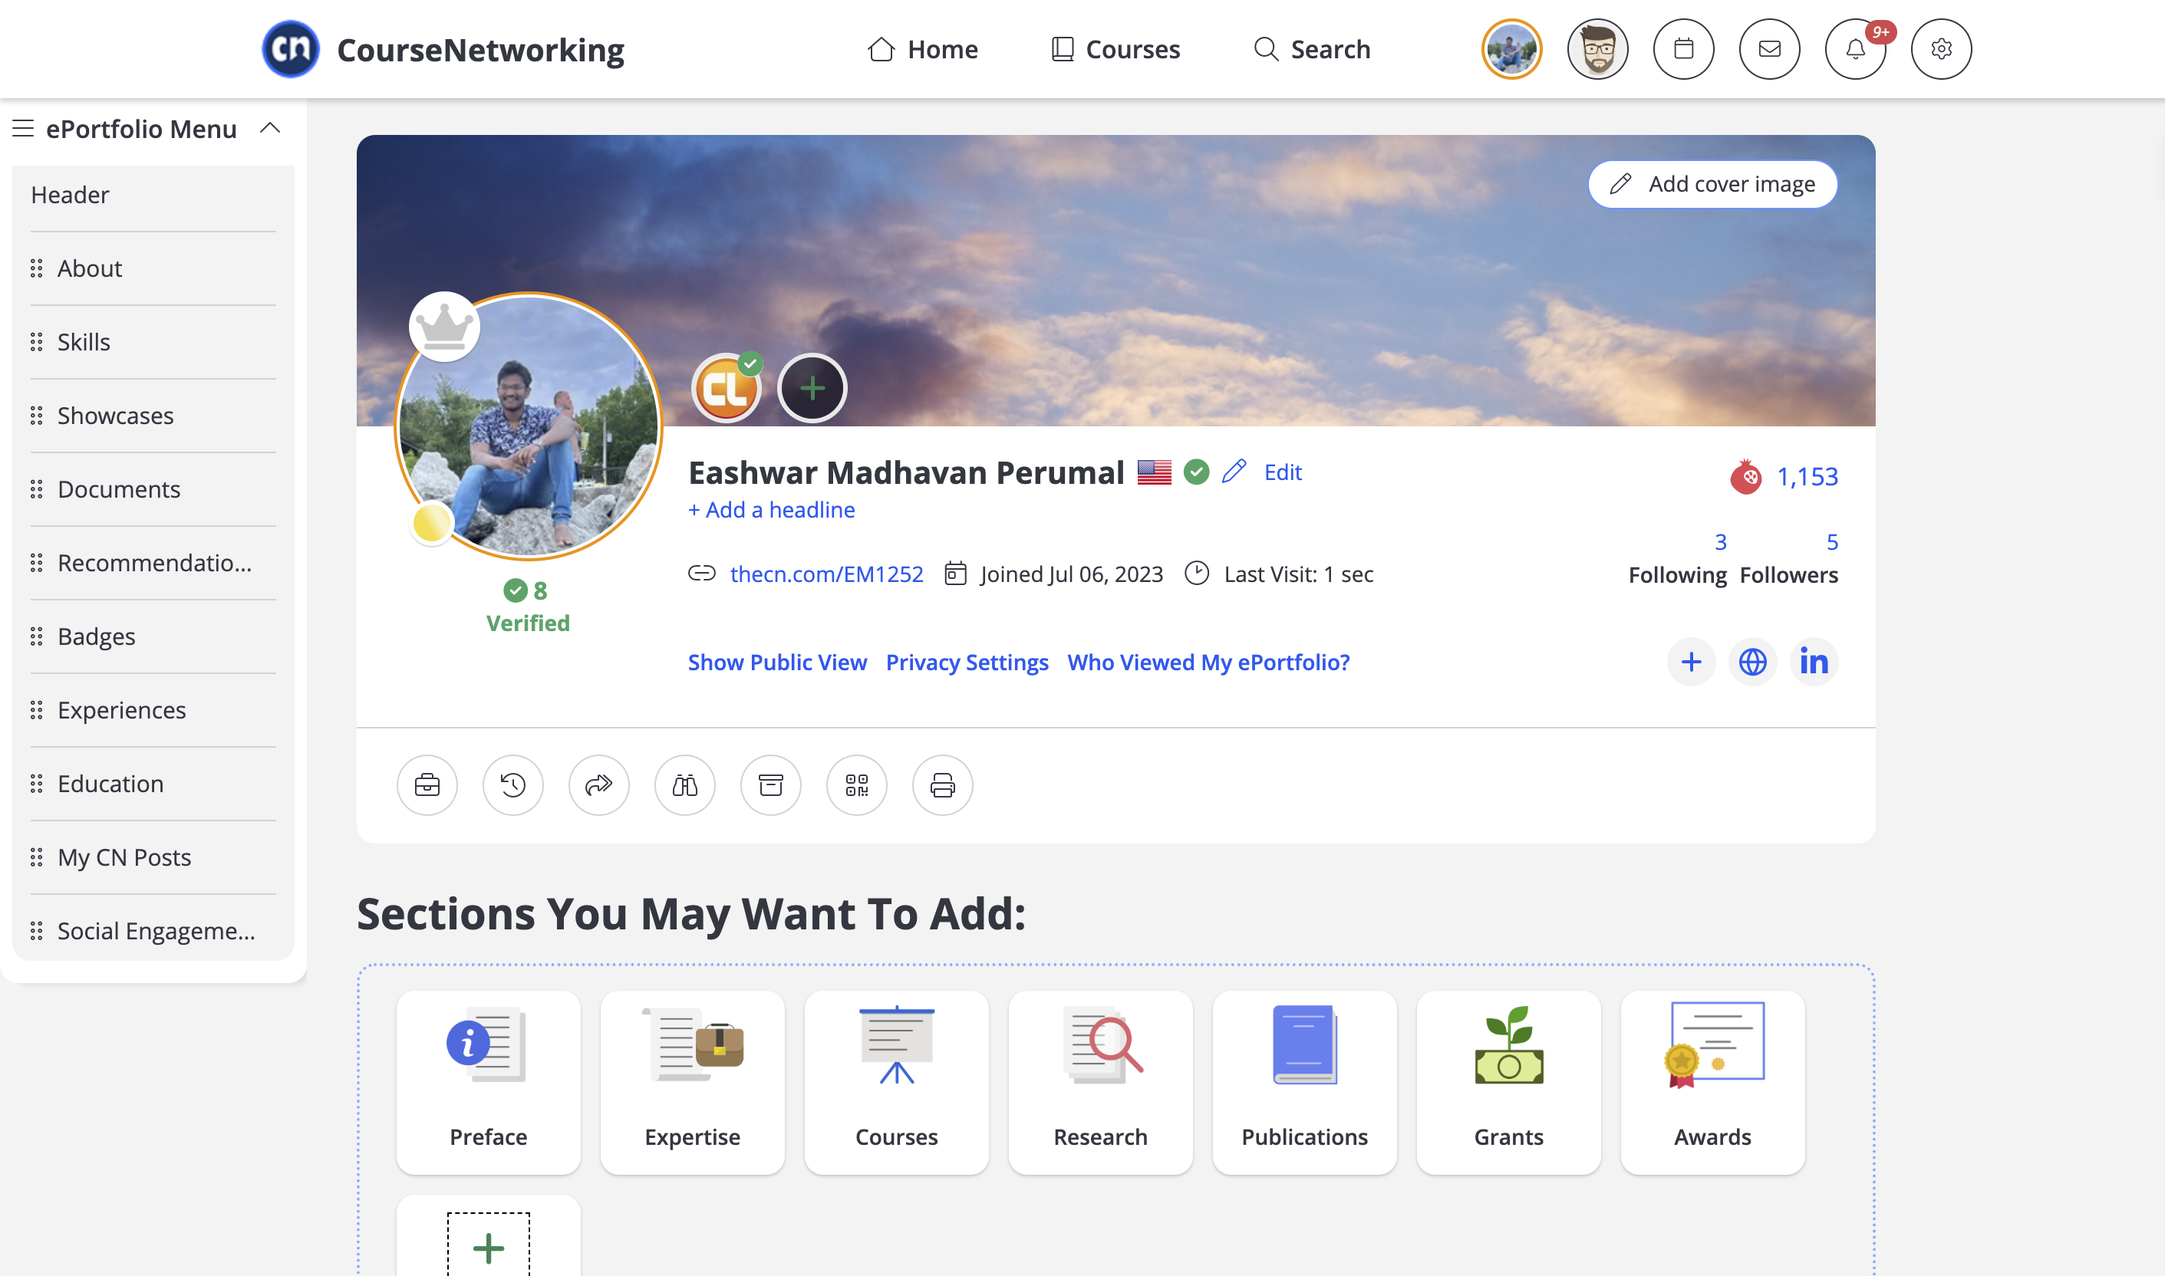This screenshot has height=1276, width=2165.
Task: Click + Add a headline
Action: pyautogui.click(x=772, y=510)
